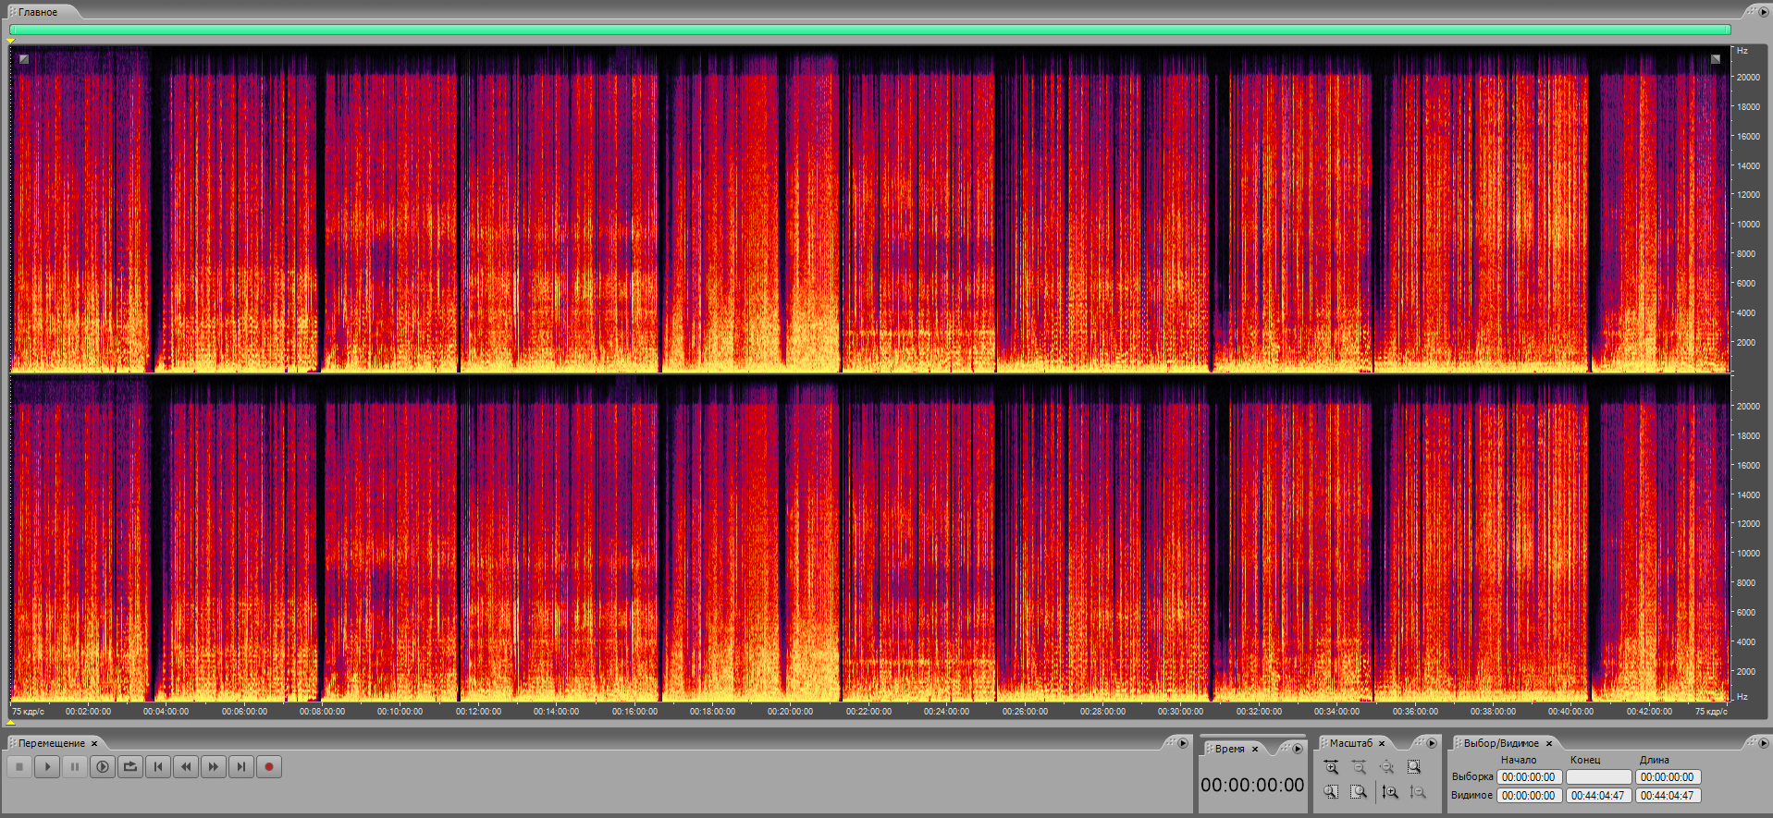Viewport: 1773px width, 818px height.
Task: Select the Главное panel tab
Action: click(38, 12)
